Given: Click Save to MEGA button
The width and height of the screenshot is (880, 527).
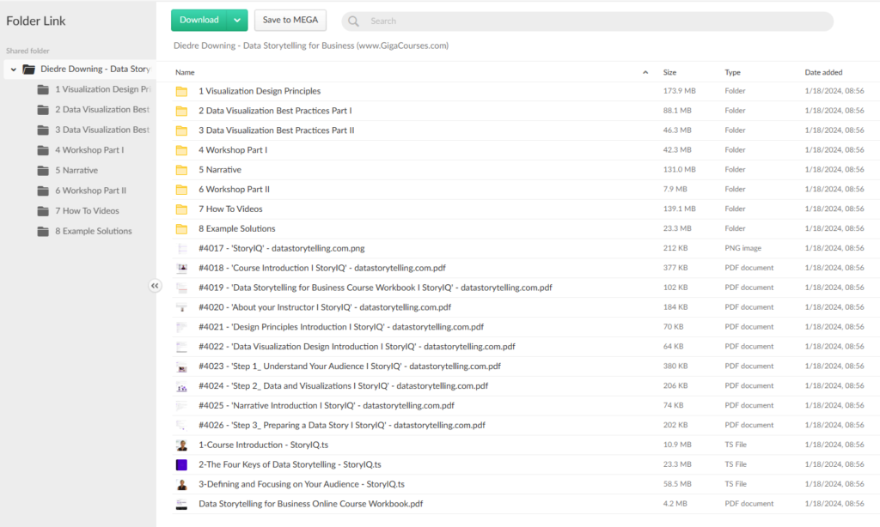Looking at the screenshot, I should [290, 21].
